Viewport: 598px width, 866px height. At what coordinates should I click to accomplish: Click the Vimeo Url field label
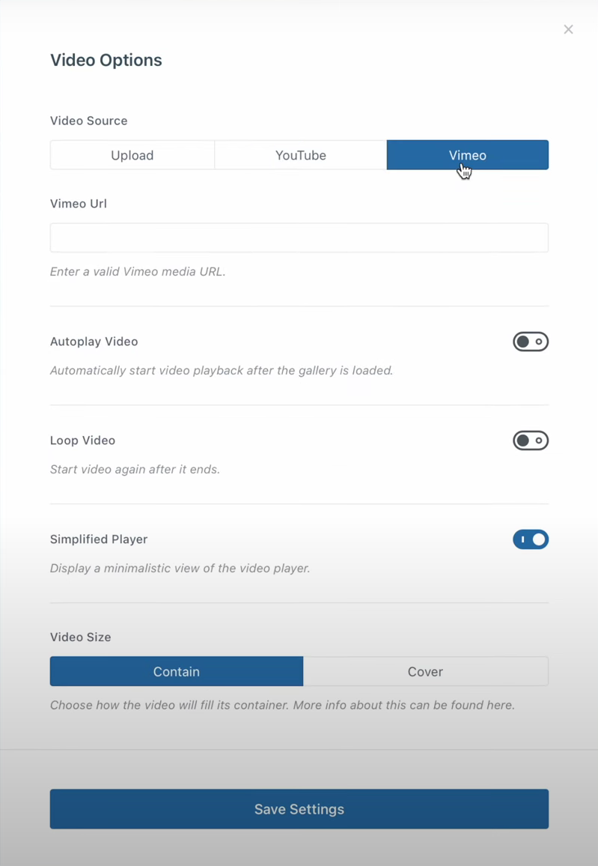[79, 204]
